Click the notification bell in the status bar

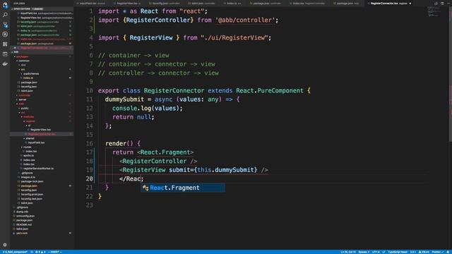448,252
